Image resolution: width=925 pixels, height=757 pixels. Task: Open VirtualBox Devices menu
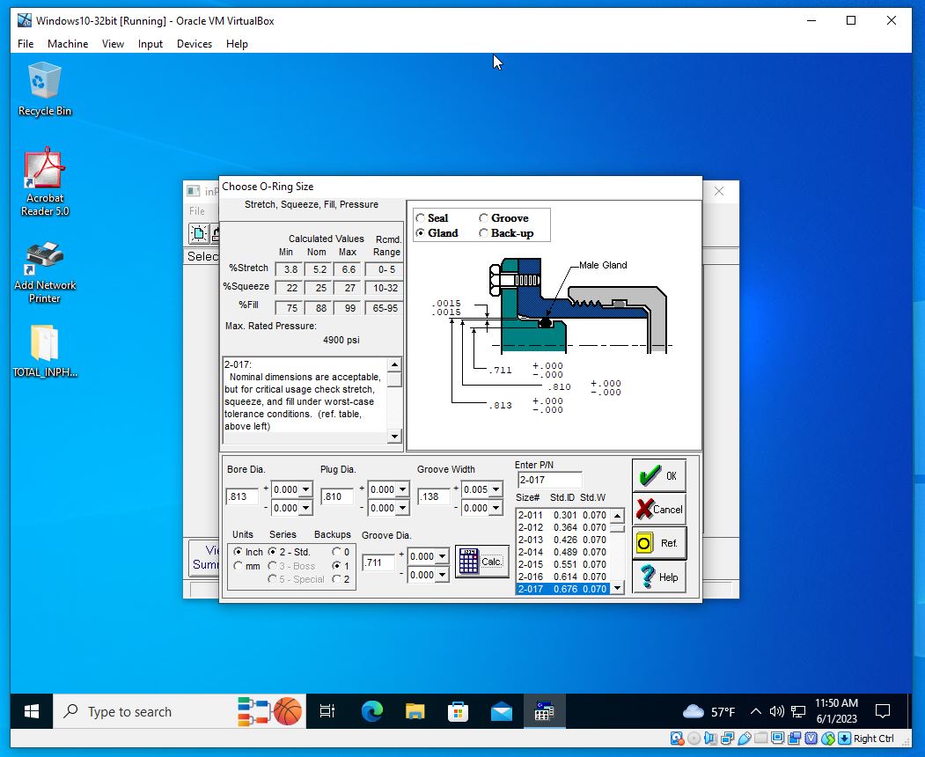pos(195,44)
